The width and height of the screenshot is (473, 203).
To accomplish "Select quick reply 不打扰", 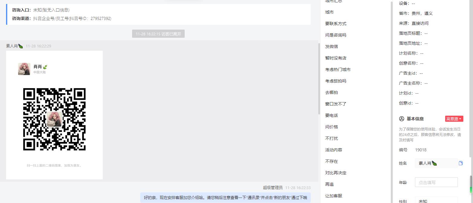I will tap(332, 138).
